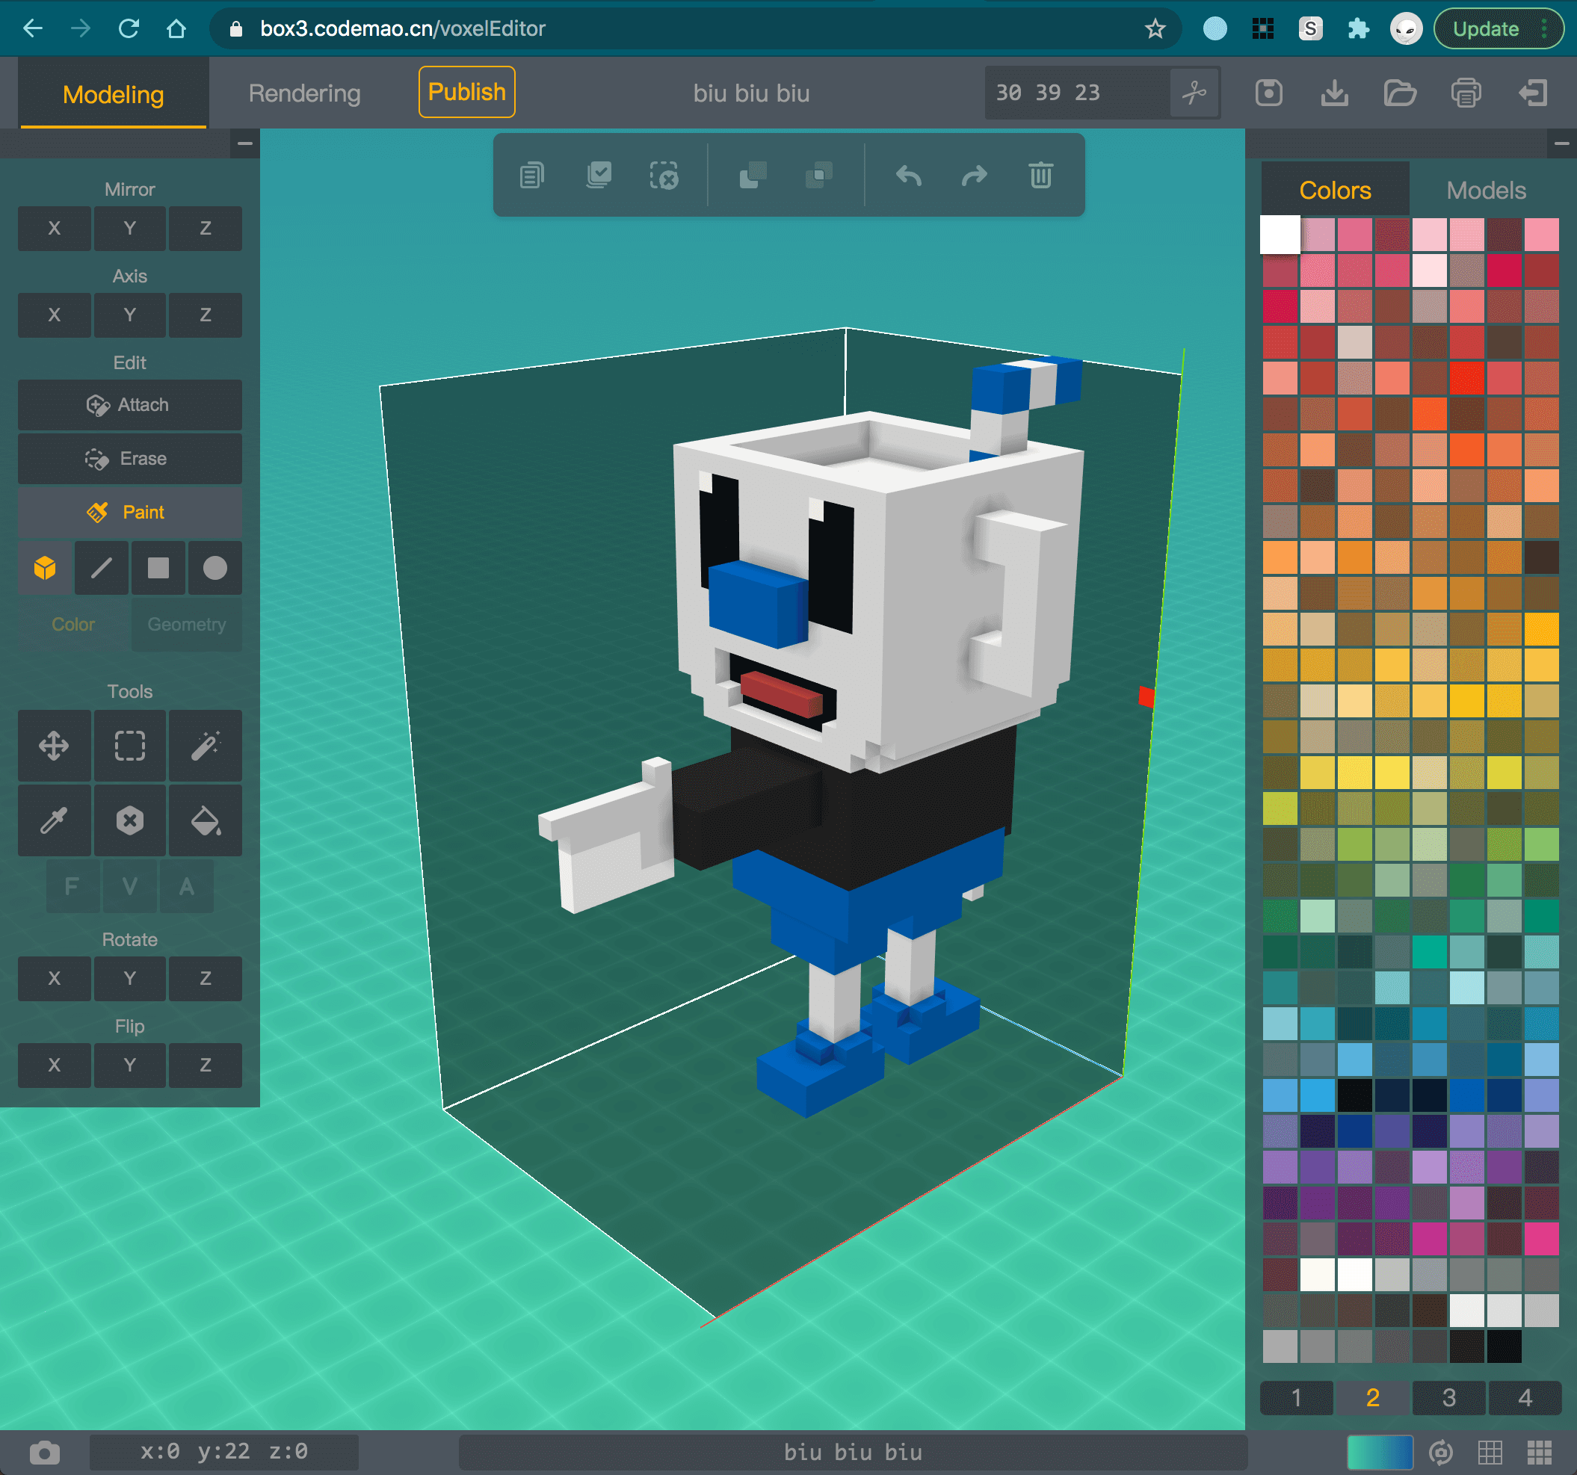Toggle Axis Y button
Image resolution: width=1577 pixels, height=1475 pixels.
(x=129, y=315)
